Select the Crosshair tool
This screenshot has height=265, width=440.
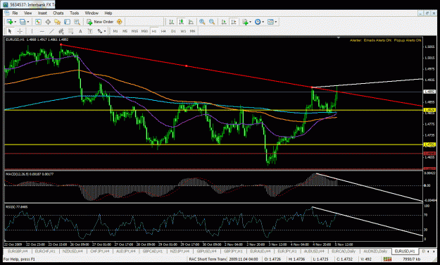[20, 31]
